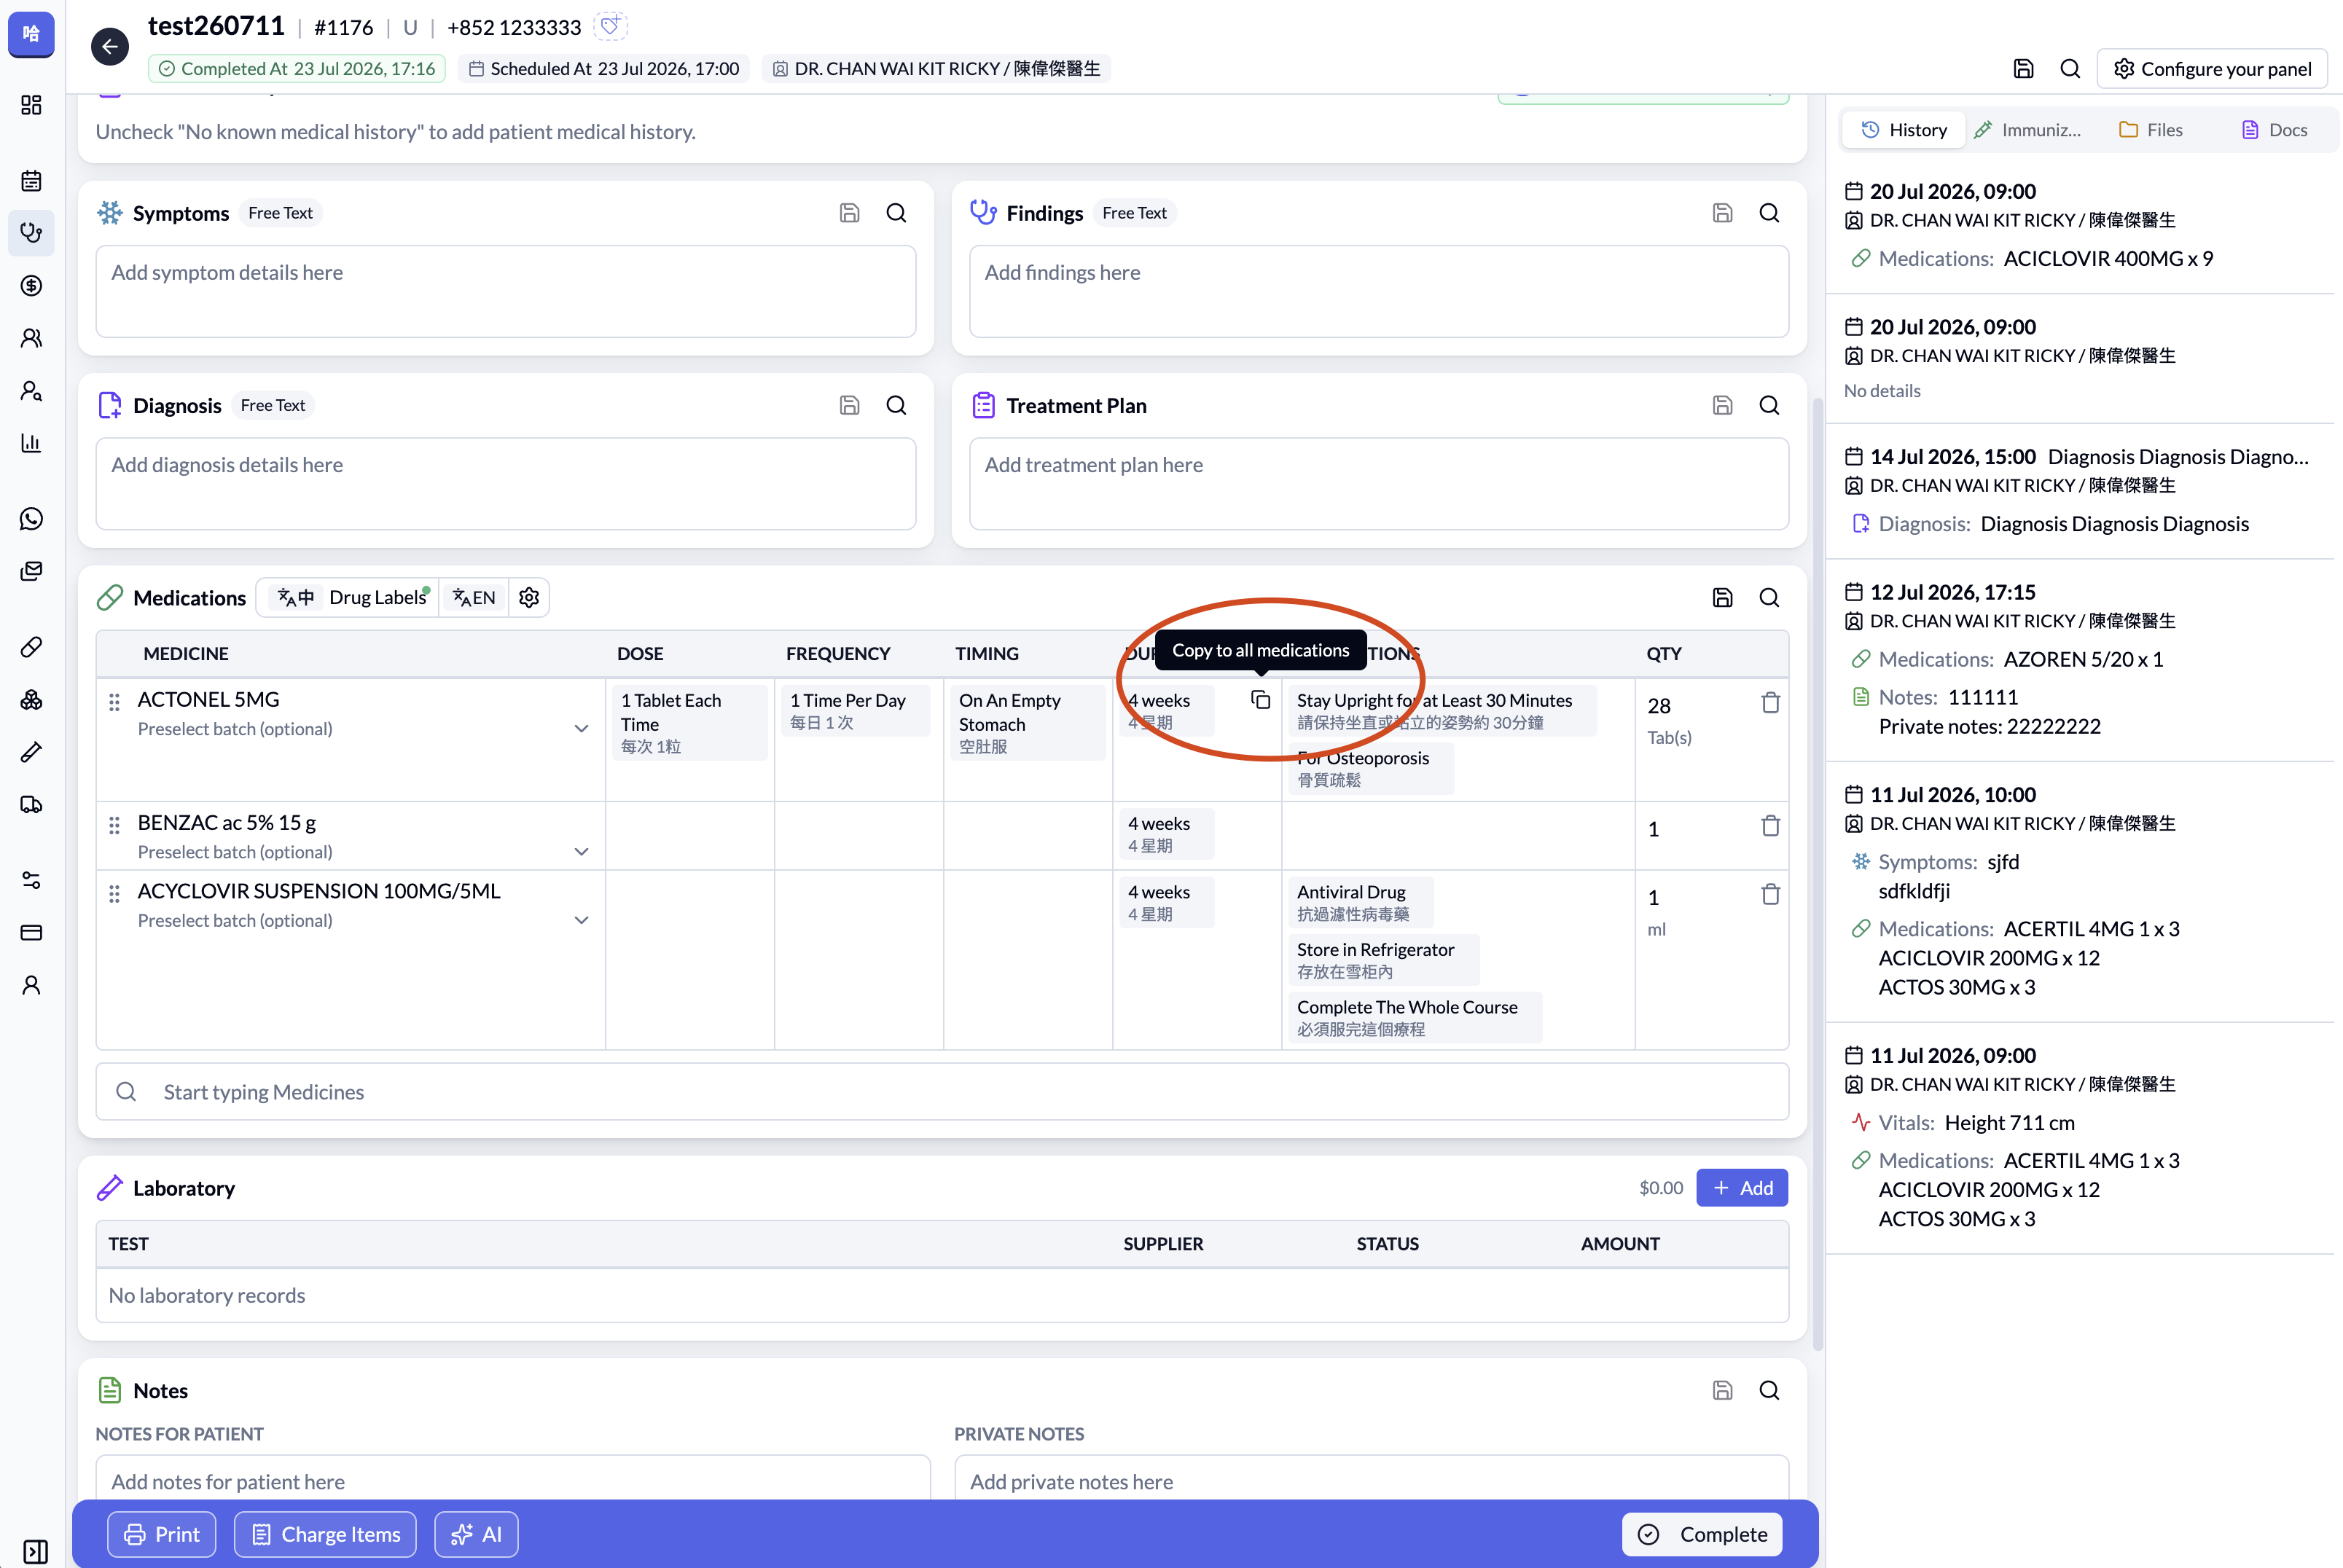Open Charge Items
The height and width of the screenshot is (1568, 2343).
(325, 1534)
